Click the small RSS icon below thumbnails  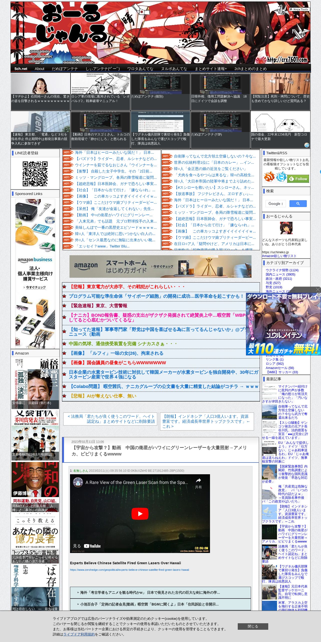pos(307,145)
